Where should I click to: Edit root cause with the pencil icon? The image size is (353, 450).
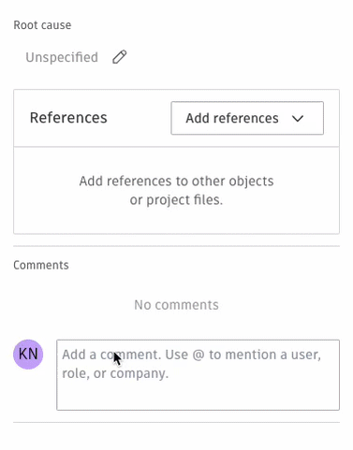click(x=119, y=57)
